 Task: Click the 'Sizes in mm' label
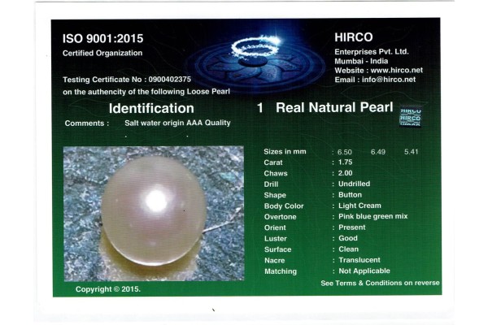285,151
